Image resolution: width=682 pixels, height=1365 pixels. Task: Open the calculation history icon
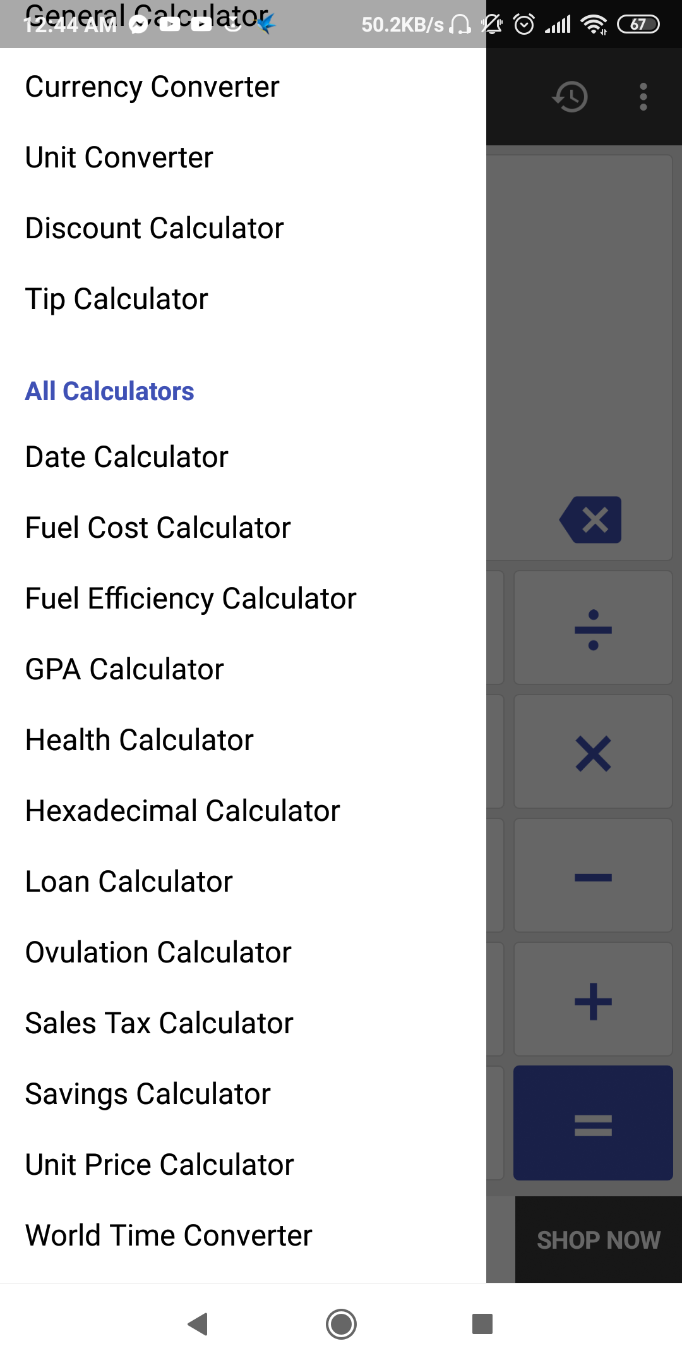[570, 97]
